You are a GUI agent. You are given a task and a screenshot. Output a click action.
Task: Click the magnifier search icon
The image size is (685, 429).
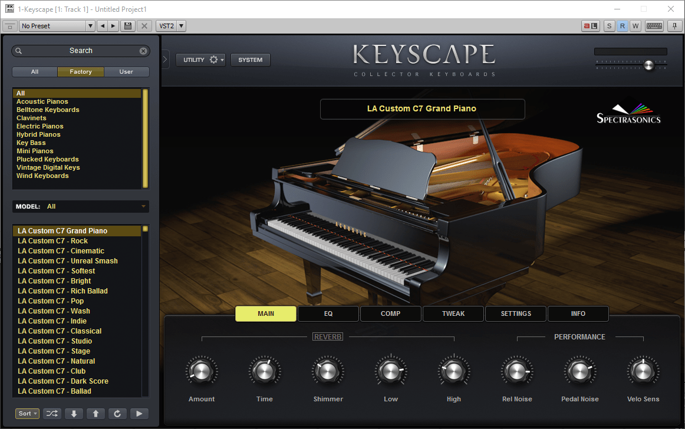coord(19,51)
